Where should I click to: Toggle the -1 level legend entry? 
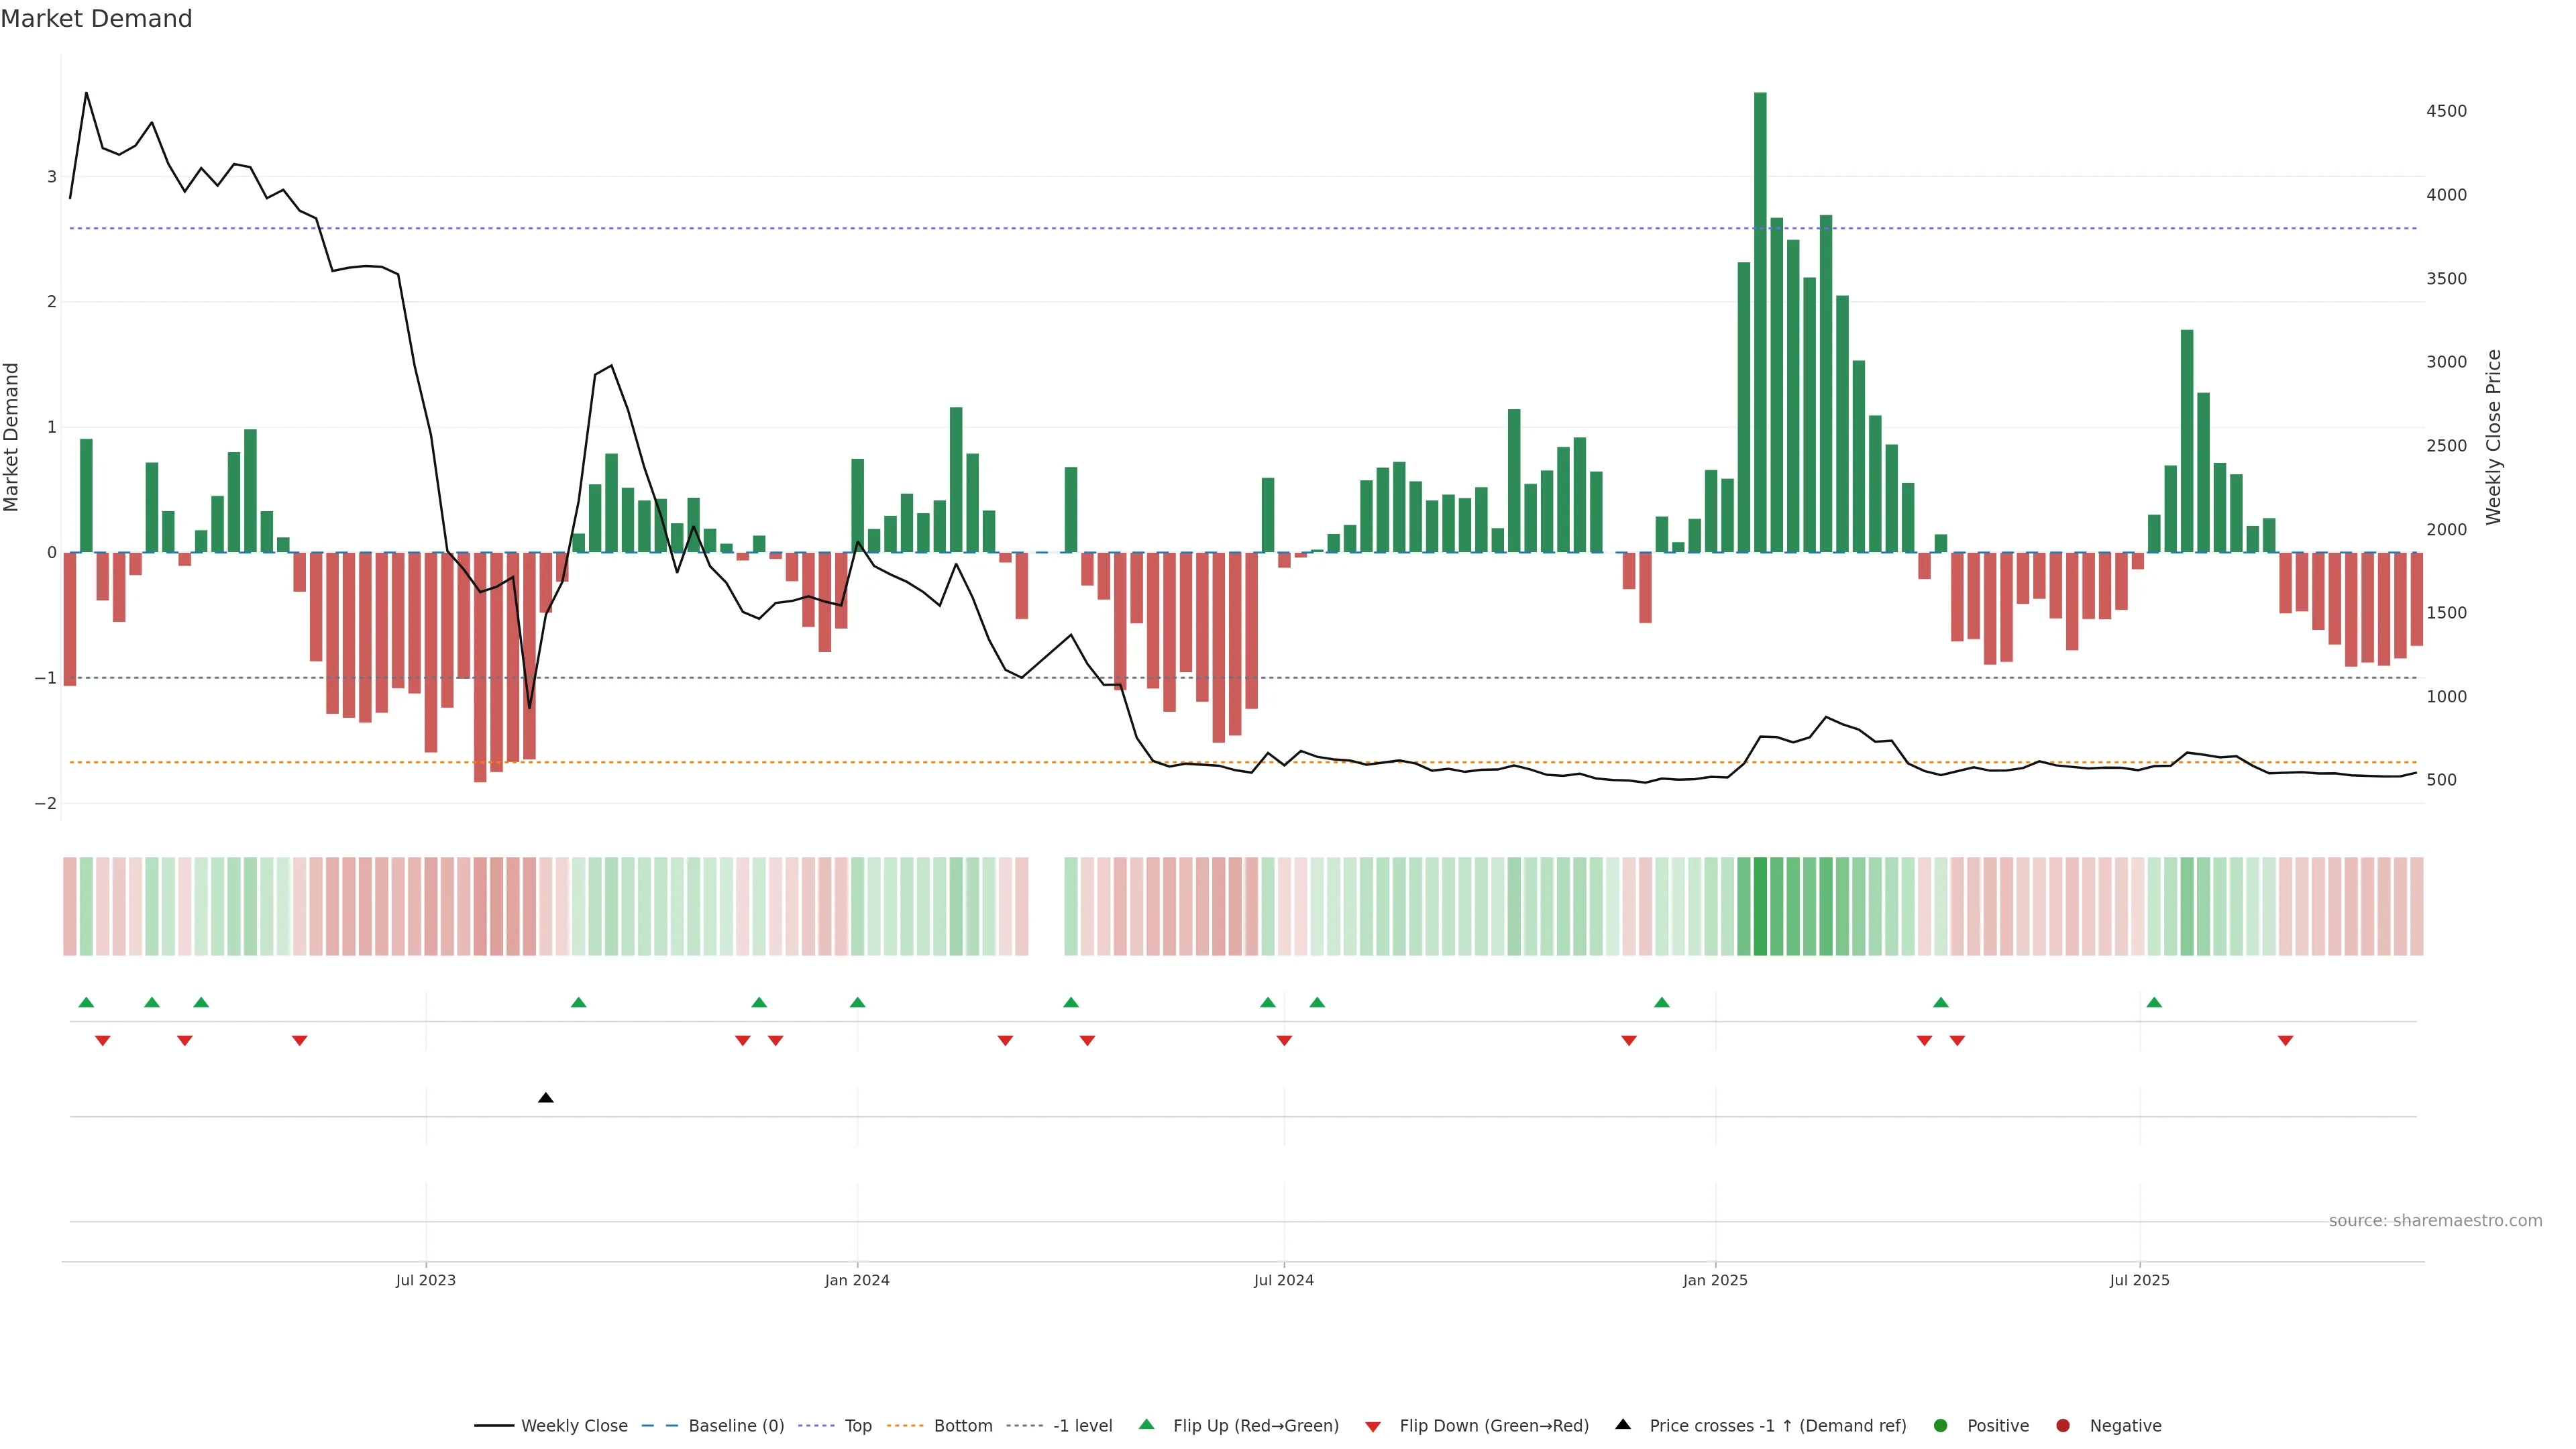coord(1082,1425)
